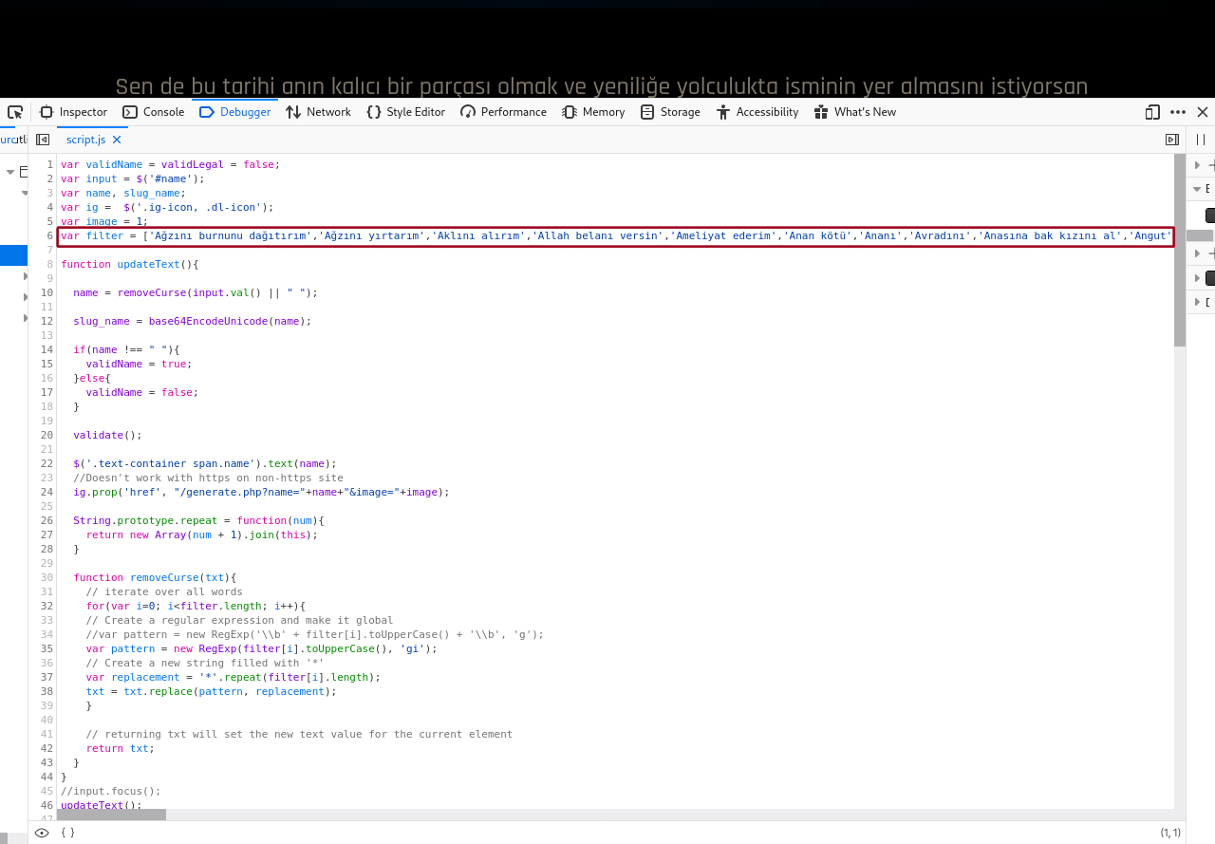This screenshot has height=844, width=1215.
Task: Toggle the blackbox source eye icon
Action: click(x=41, y=833)
